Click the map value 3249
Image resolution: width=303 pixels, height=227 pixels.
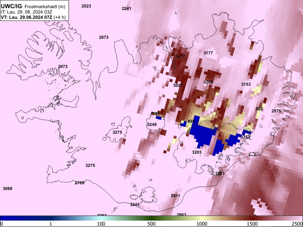pos(152,125)
